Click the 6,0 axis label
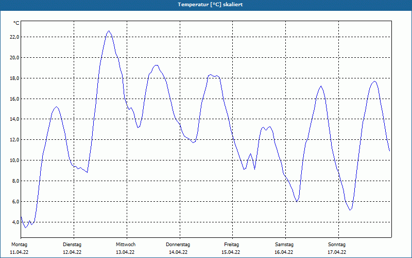Viewport: 412px width, 258px height. tap(15, 201)
